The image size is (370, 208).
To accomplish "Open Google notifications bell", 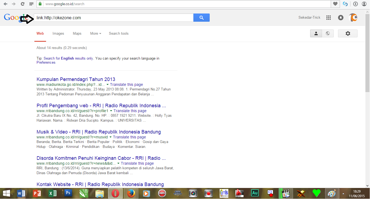I will (x=341, y=18).
